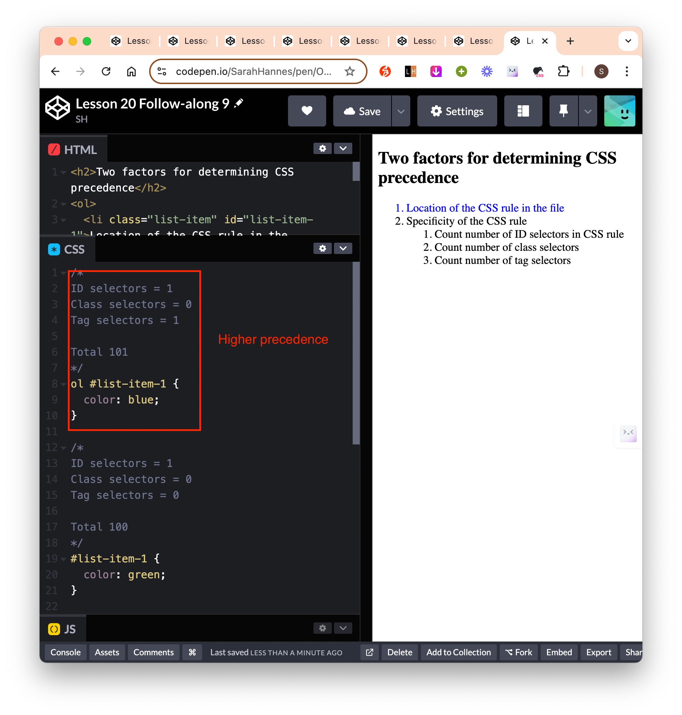Go forward in browser history
The height and width of the screenshot is (715, 682).
click(x=80, y=72)
